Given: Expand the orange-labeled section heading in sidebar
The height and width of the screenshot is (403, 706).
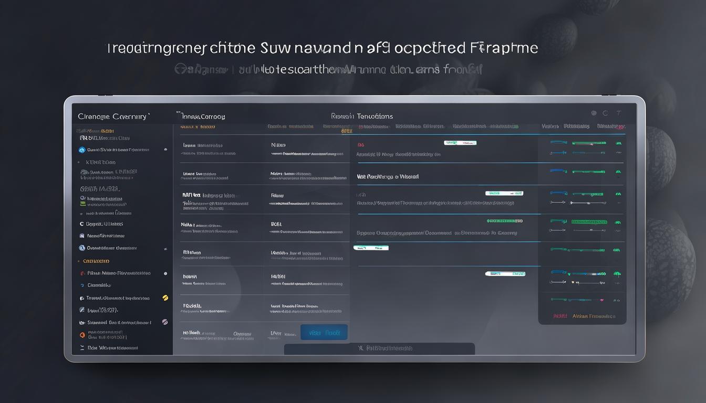Looking at the screenshot, I should pos(96,261).
